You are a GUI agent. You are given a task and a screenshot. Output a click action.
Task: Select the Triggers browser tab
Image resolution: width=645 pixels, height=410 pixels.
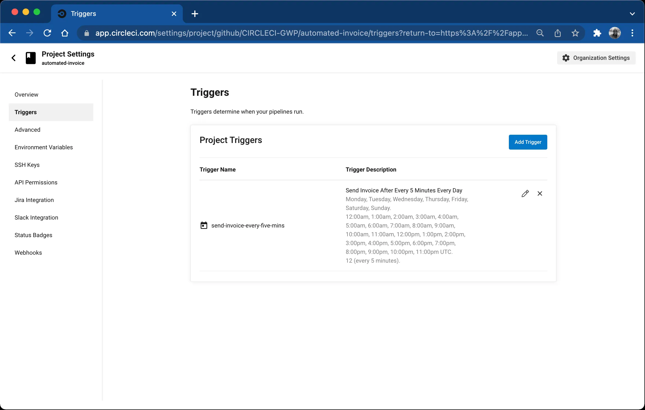click(117, 14)
